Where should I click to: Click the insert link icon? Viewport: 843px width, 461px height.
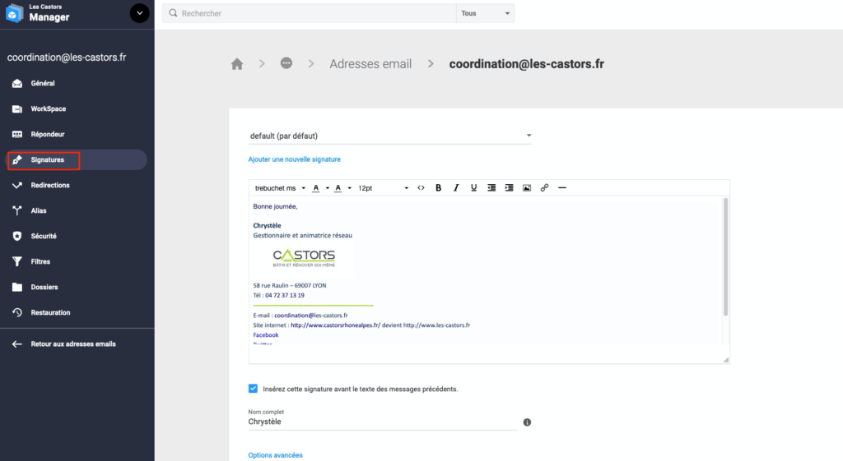[x=545, y=188]
